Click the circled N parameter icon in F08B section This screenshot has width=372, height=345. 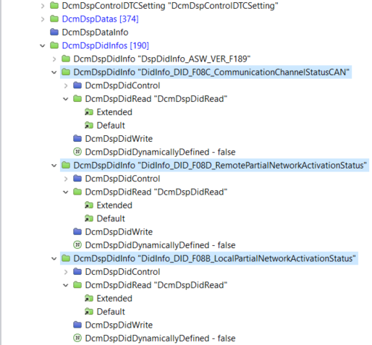pyautogui.click(x=77, y=338)
